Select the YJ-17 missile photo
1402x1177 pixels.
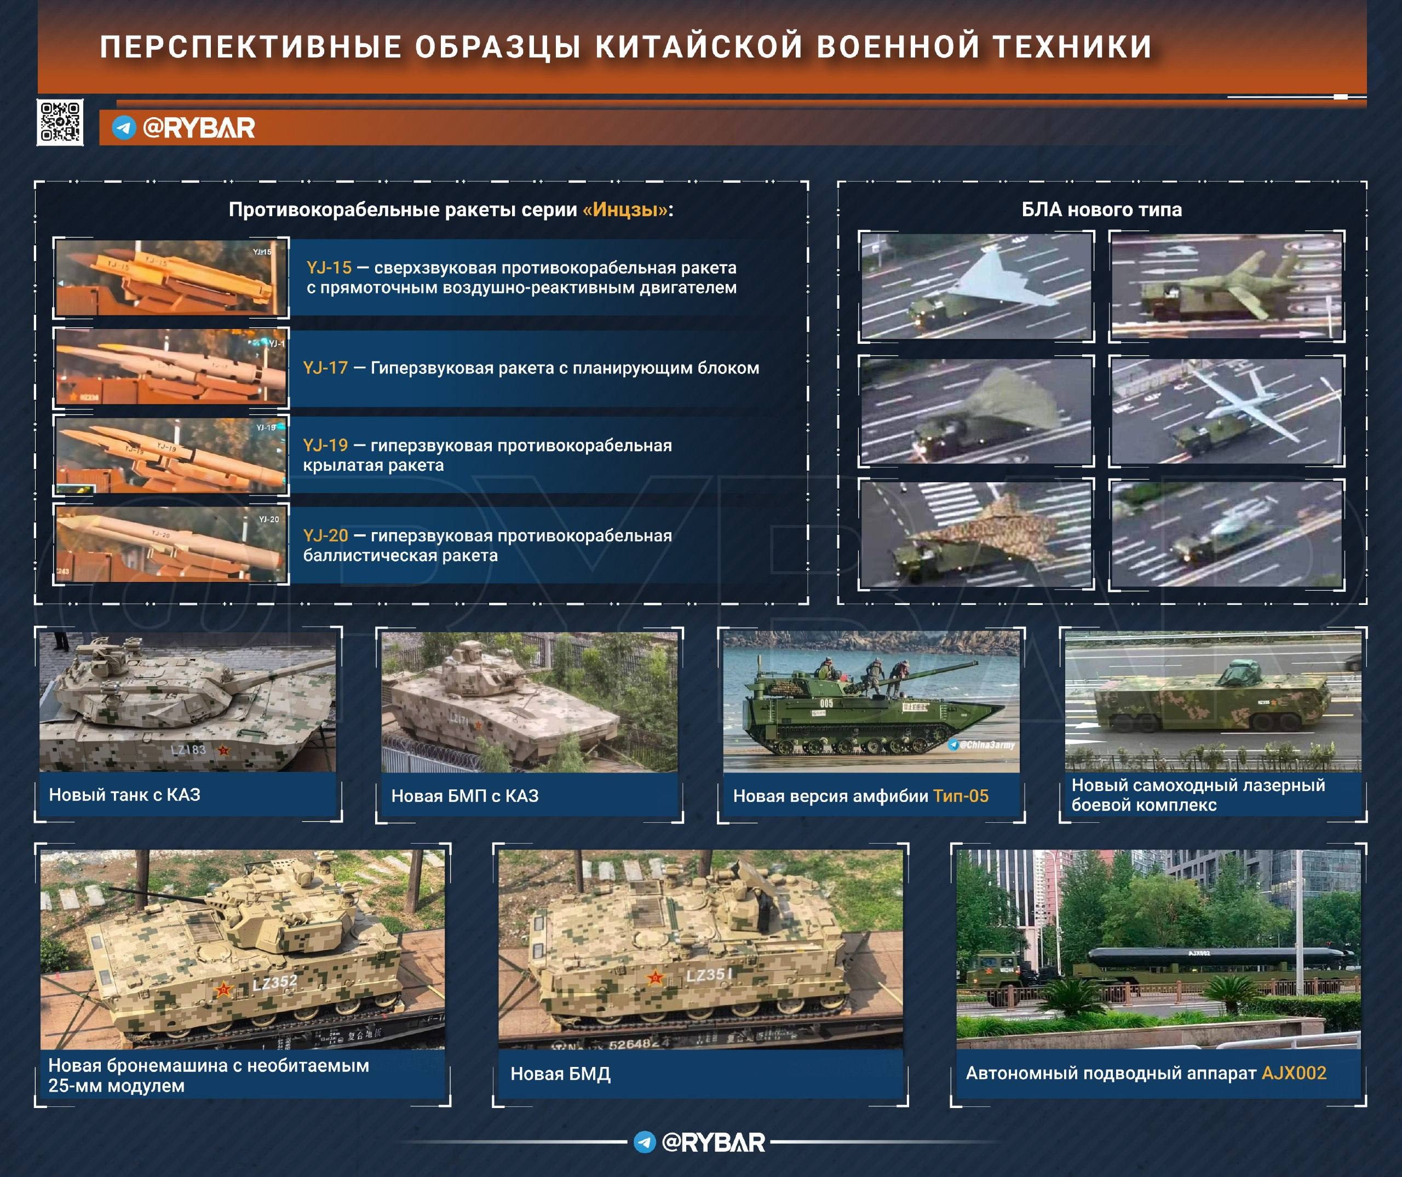[171, 367]
